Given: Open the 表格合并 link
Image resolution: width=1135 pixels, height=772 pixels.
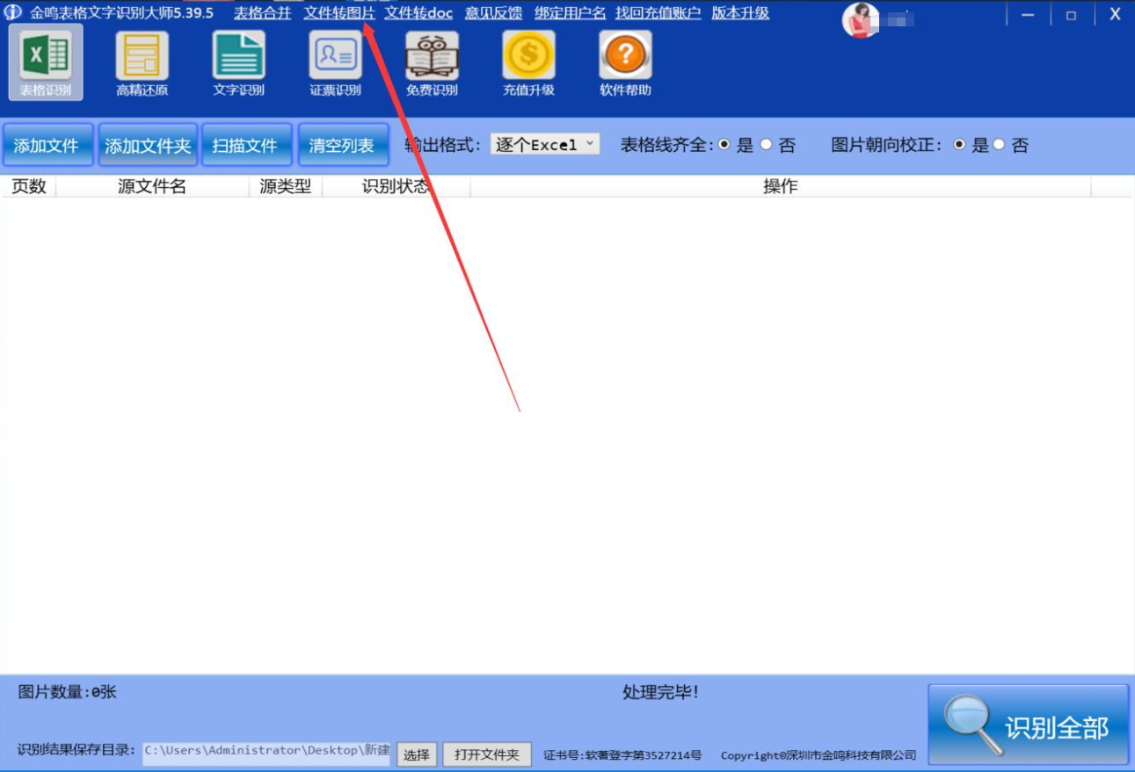Looking at the screenshot, I should pyautogui.click(x=262, y=13).
